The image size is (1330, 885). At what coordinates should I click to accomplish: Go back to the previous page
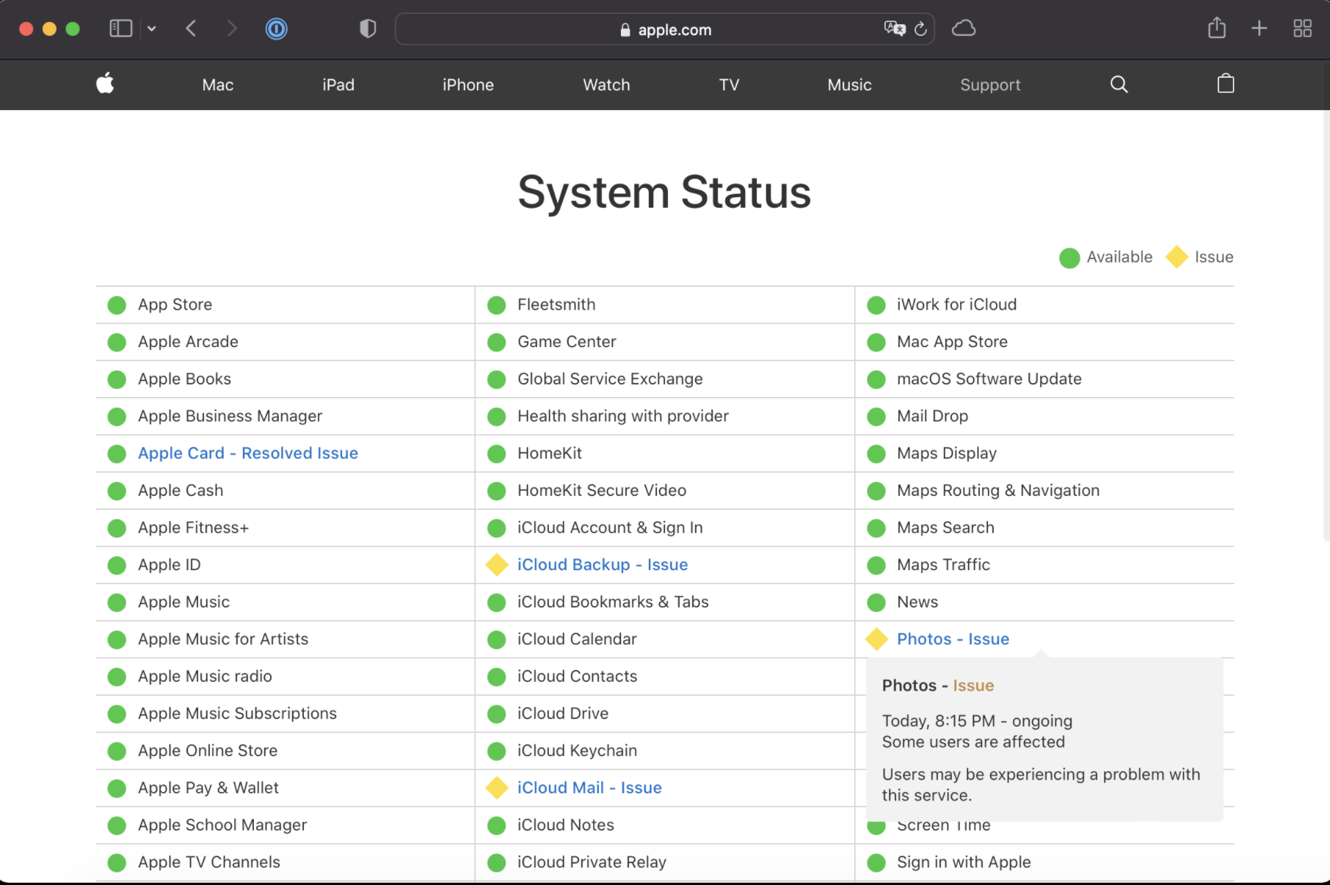coord(191,29)
